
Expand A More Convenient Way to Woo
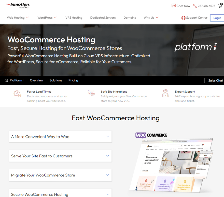60,137
